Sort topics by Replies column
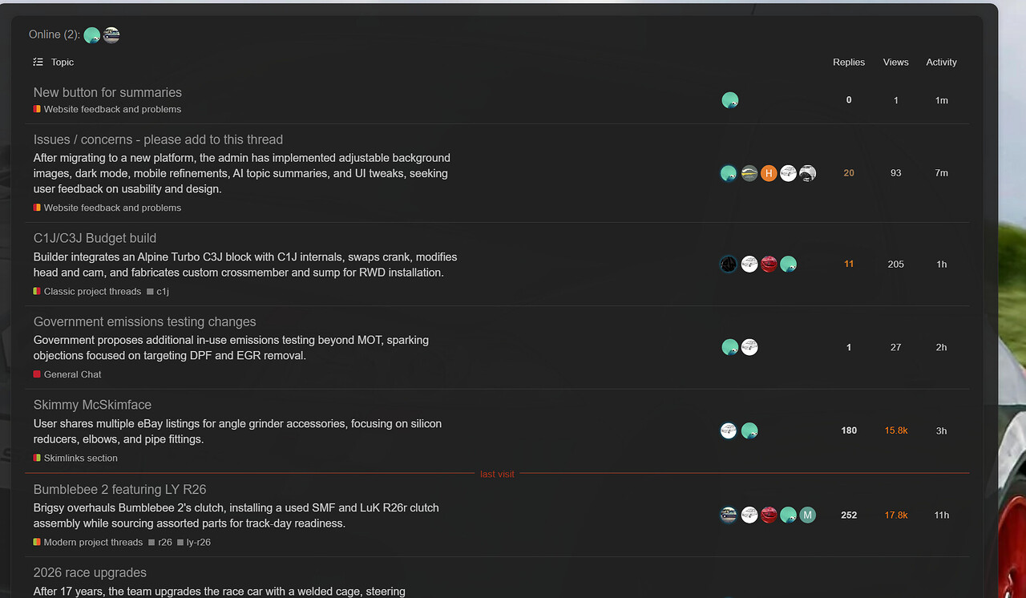Screen dimensions: 1026x598 click(849, 62)
